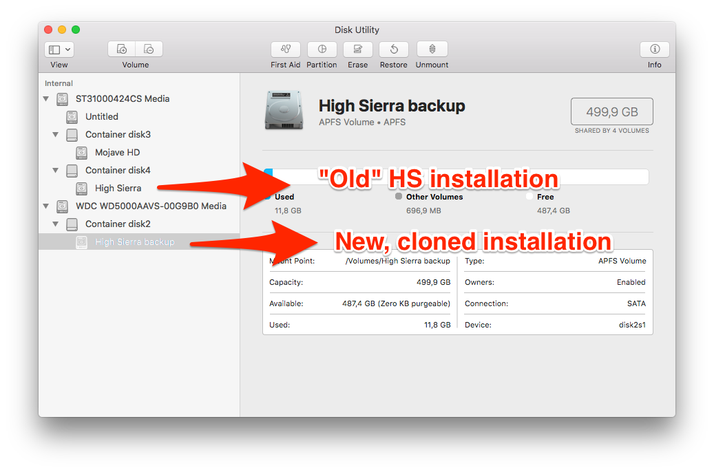
Task: Collapse the Container disk2 tree
Action: coord(56,224)
